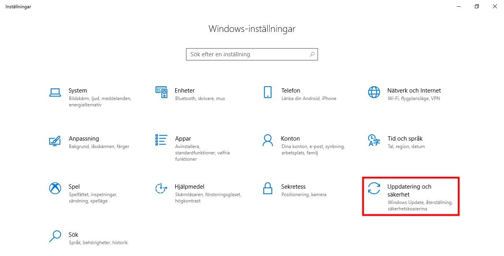Open the Spel Xbox icon
Image resolution: width=504 pixels, height=256 pixels.
[55, 188]
